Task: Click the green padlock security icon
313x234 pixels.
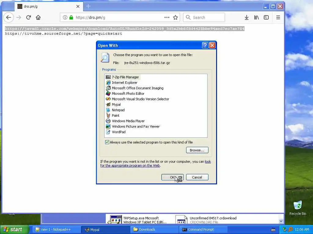Action: pyautogui.click(x=71, y=17)
